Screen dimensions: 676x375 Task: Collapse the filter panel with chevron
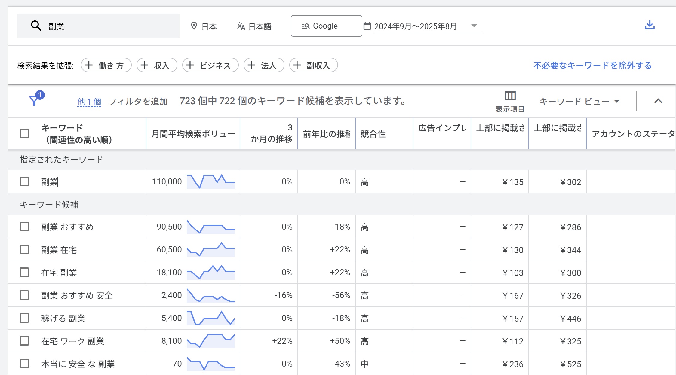click(x=658, y=101)
